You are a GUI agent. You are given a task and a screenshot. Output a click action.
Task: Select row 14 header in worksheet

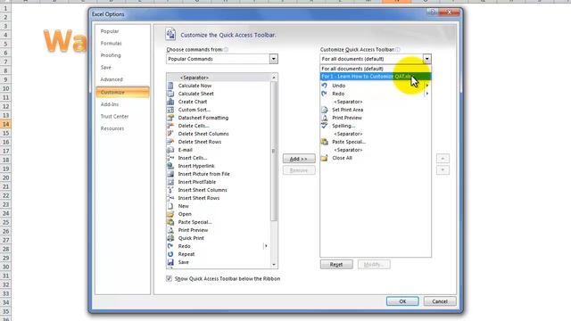point(5,124)
